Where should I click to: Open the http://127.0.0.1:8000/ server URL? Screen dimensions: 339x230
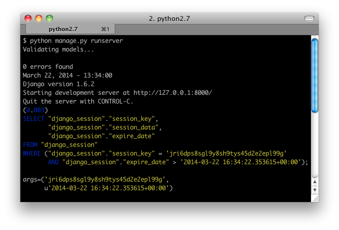point(173,93)
